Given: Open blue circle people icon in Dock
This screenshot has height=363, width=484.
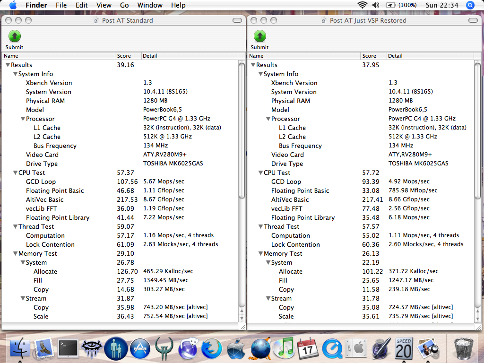Looking at the screenshot, I should (116, 349).
